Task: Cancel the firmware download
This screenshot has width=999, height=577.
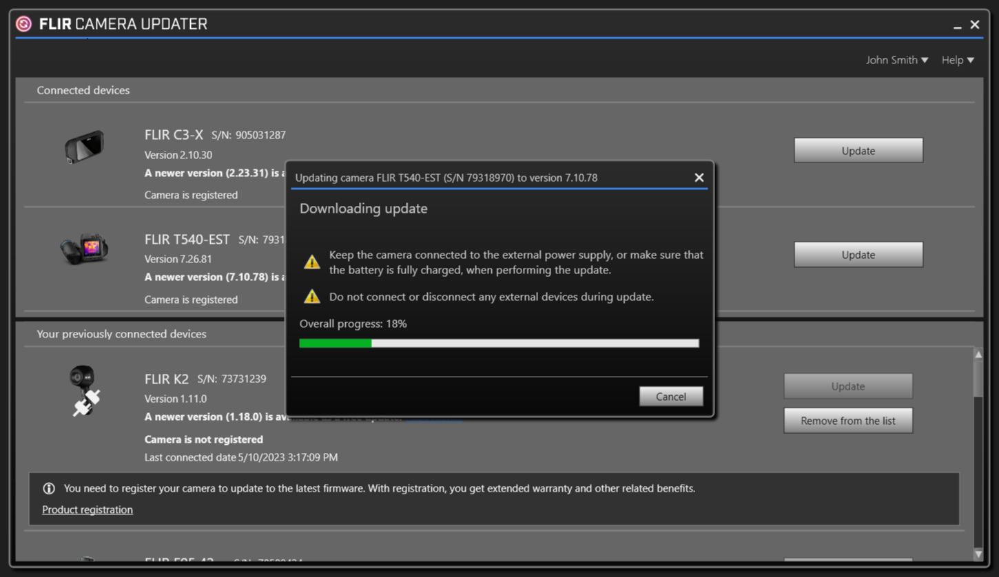Action: [x=670, y=397]
